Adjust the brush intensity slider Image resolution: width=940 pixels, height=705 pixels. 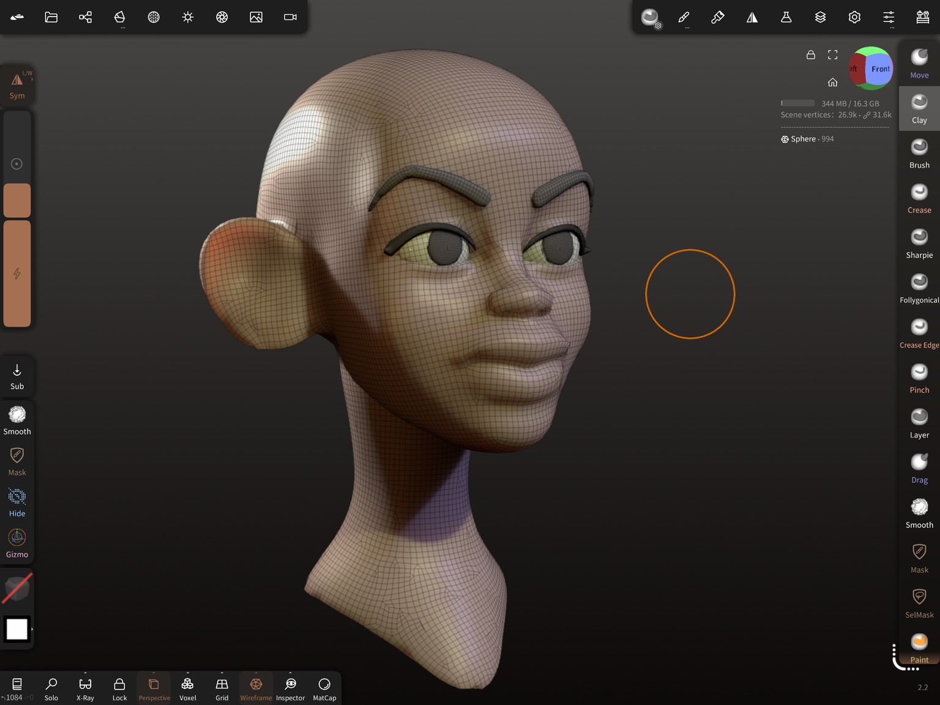click(17, 274)
